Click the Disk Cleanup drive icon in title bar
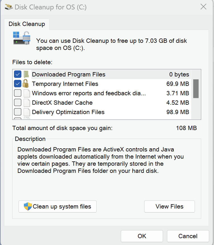This screenshot has height=245, width=214. click(x=9, y=7)
